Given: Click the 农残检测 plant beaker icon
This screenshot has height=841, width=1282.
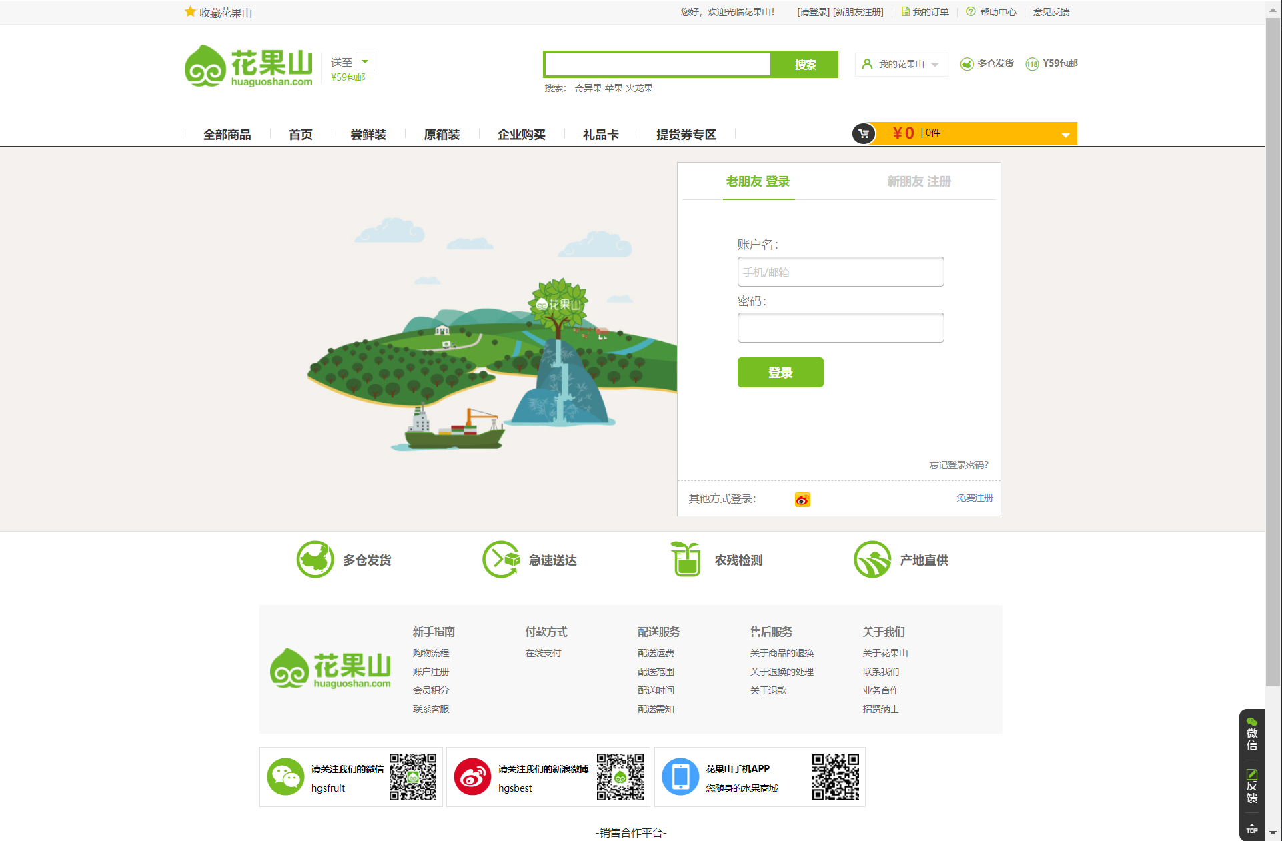Looking at the screenshot, I should pyautogui.click(x=686, y=559).
